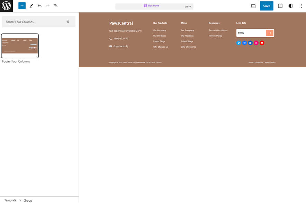306x203 pixels.
Task: Select the Tools pencil icon
Action: pos(31,6)
